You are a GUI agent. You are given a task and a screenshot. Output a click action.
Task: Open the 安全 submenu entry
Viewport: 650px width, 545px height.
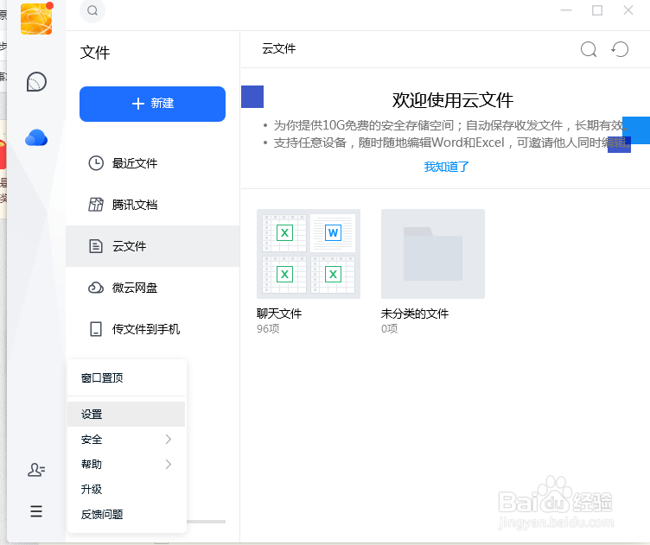tap(126, 440)
